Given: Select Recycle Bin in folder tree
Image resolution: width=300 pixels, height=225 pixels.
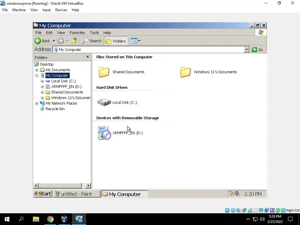Looking at the screenshot, I should point(55,109).
